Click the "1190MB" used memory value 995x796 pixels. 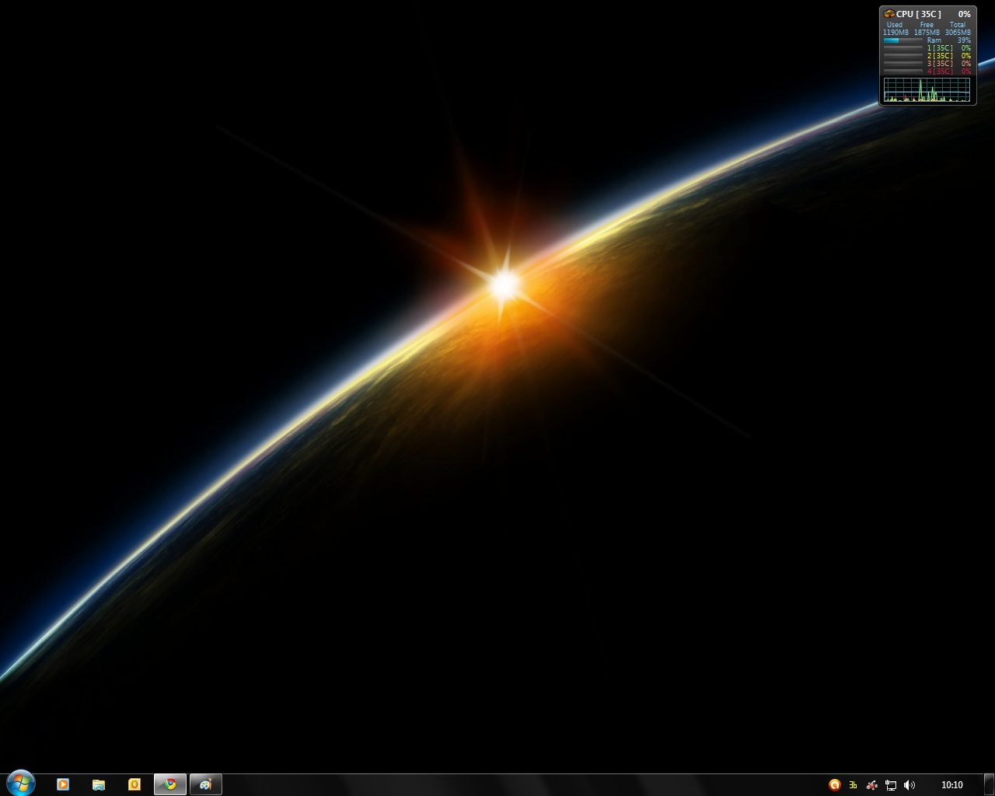click(x=895, y=33)
